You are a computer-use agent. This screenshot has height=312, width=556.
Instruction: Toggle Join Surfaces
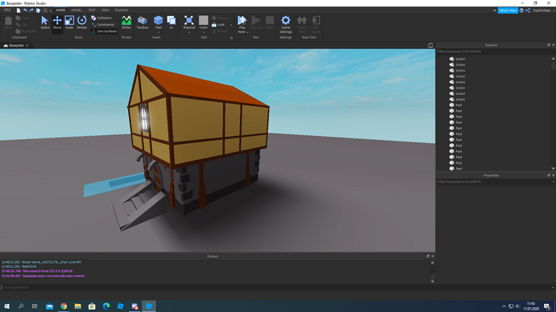104,31
